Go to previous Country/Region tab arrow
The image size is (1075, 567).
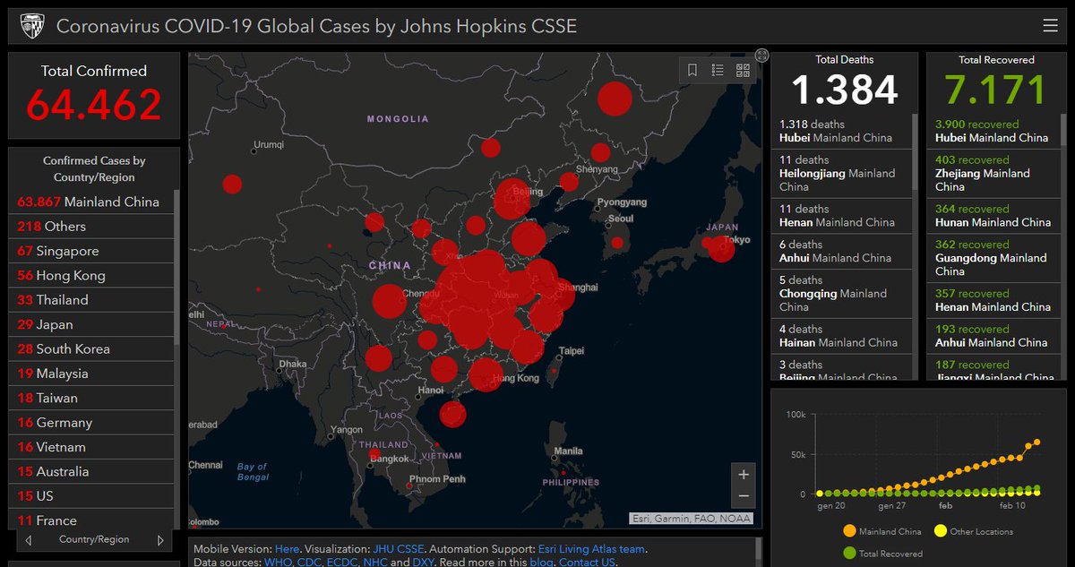click(29, 540)
